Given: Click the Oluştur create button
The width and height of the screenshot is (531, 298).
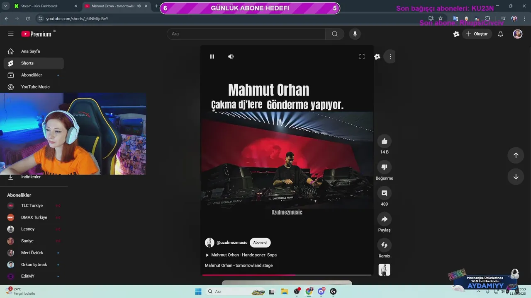Looking at the screenshot, I should [477, 34].
